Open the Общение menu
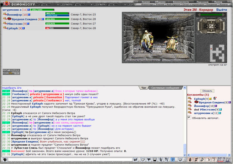The image size is (233, 164). pos(160,2)
